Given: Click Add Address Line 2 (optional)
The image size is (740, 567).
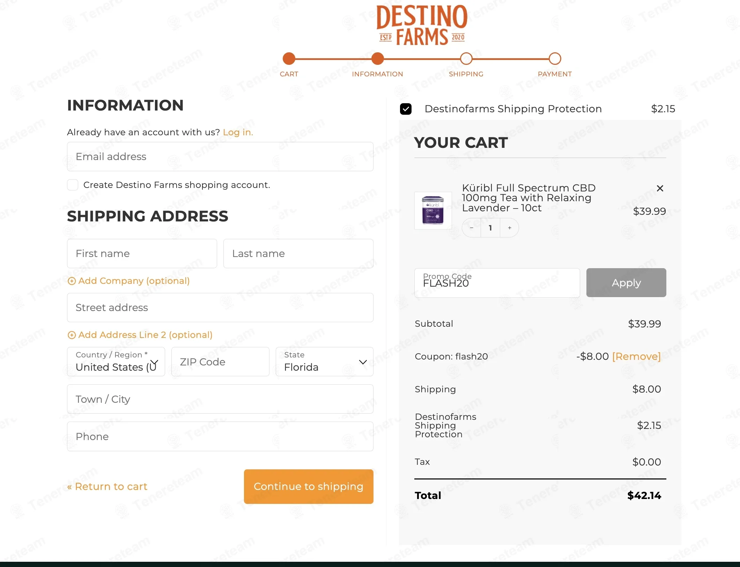Looking at the screenshot, I should 145,335.
